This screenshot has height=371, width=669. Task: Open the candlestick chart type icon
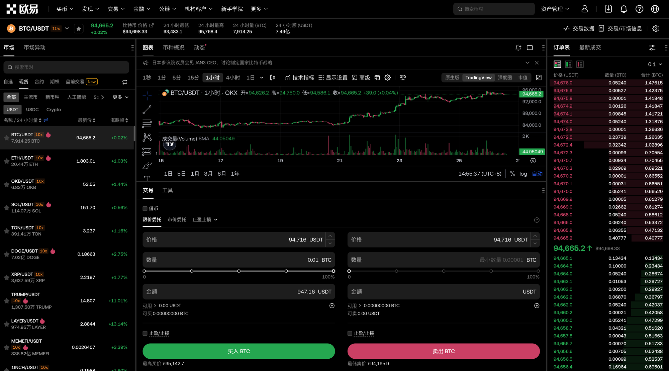pyautogui.click(x=273, y=77)
